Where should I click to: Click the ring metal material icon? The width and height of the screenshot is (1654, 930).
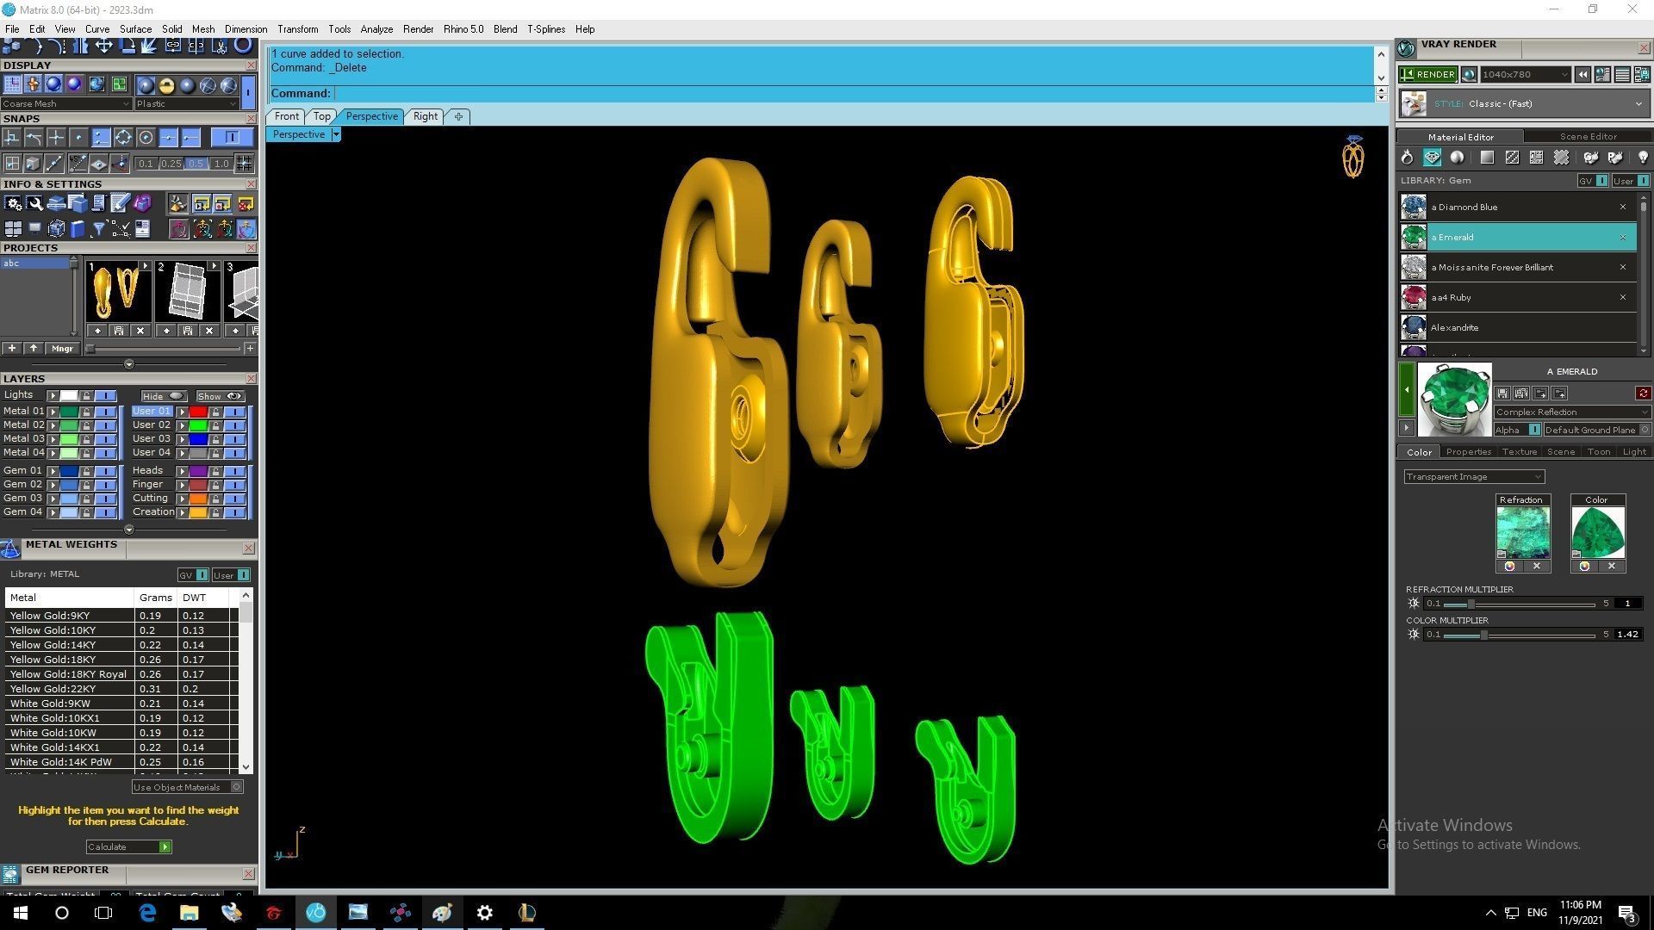click(1407, 158)
